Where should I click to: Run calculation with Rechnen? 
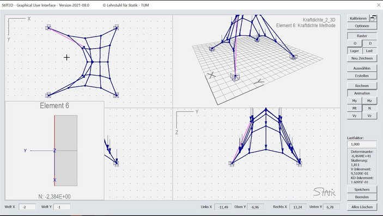[362, 85]
